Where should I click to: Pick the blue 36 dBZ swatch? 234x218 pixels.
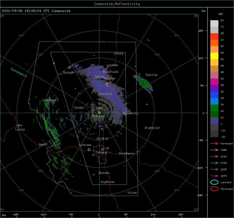(214, 95)
